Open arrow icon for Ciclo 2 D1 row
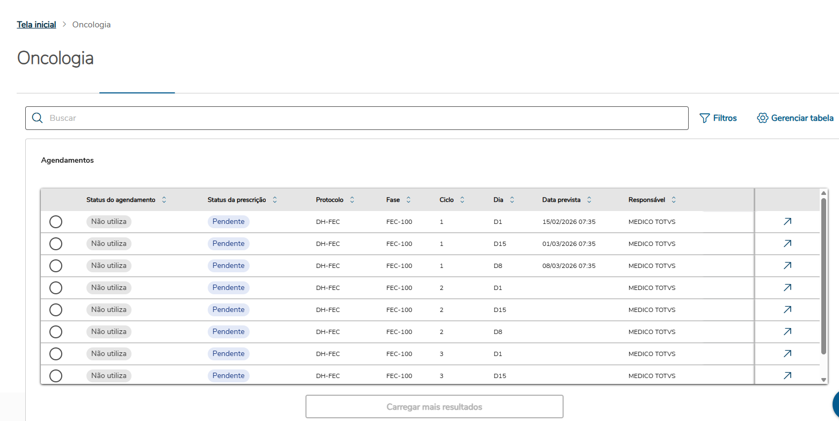 [x=787, y=288]
